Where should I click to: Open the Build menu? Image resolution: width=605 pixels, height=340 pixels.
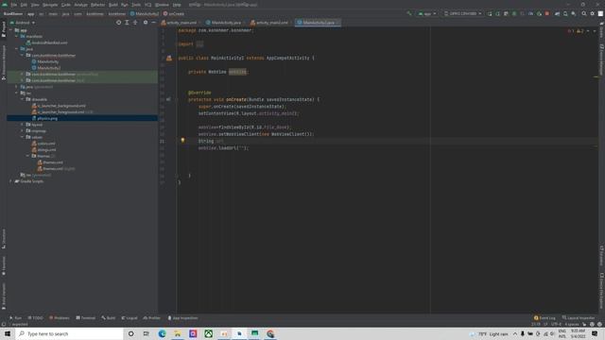pyautogui.click(x=113, y=5)
